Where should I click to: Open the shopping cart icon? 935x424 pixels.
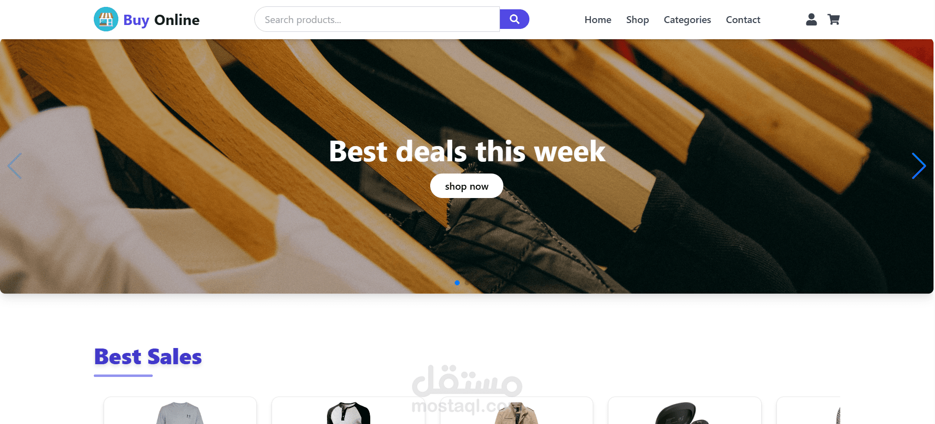pos(833,19)
